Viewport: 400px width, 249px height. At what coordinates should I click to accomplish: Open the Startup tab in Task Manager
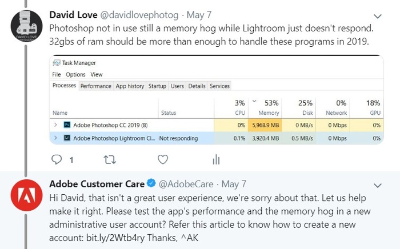point(157,86)
